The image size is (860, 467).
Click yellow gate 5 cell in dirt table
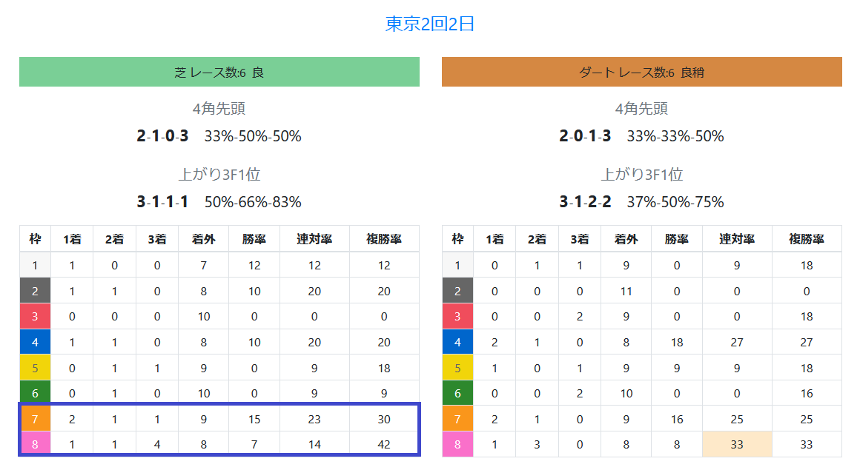point(457,368)
